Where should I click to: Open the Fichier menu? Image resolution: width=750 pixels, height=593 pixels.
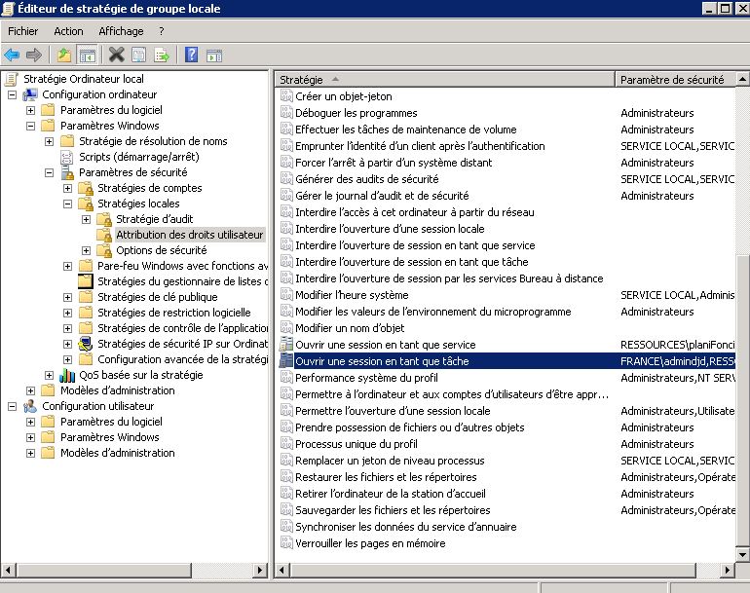[x=22, y=31]
